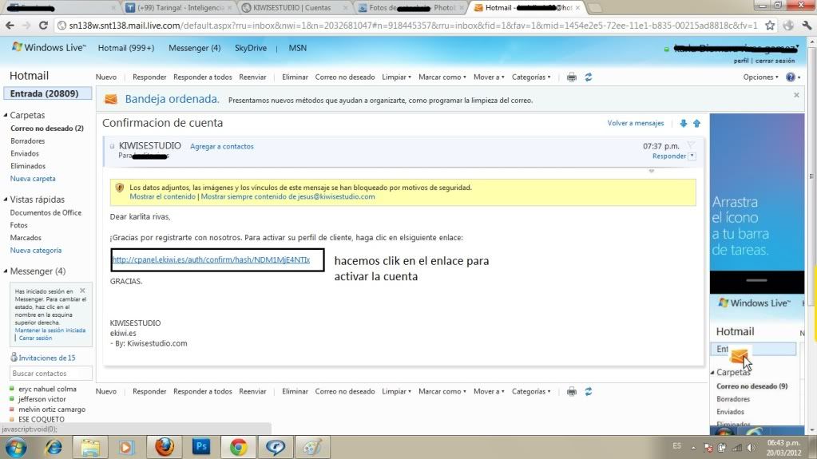Open the Borradores folder

(28, 141)
